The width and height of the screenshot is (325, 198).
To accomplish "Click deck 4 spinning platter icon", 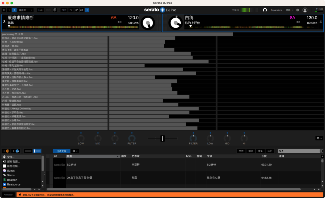I will tap(175, 23).
